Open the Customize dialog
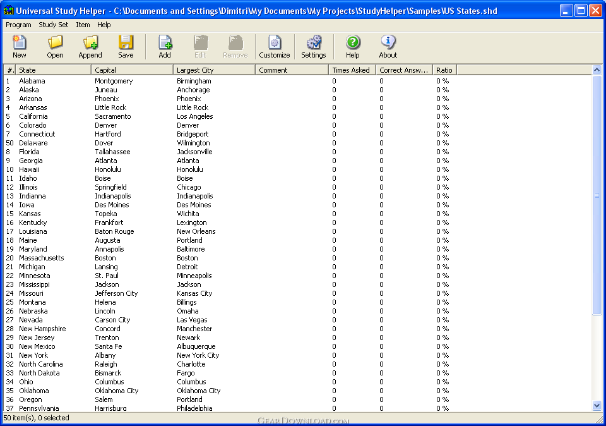The width and height of the screenshot is (606, 426). click(275, 46)
